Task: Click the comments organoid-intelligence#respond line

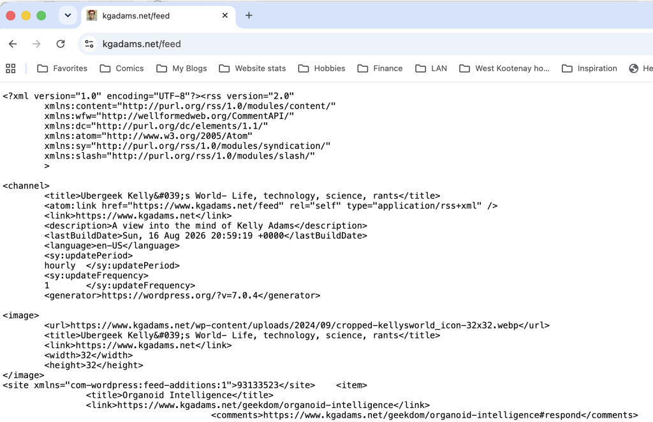Action: coord(424,416)
